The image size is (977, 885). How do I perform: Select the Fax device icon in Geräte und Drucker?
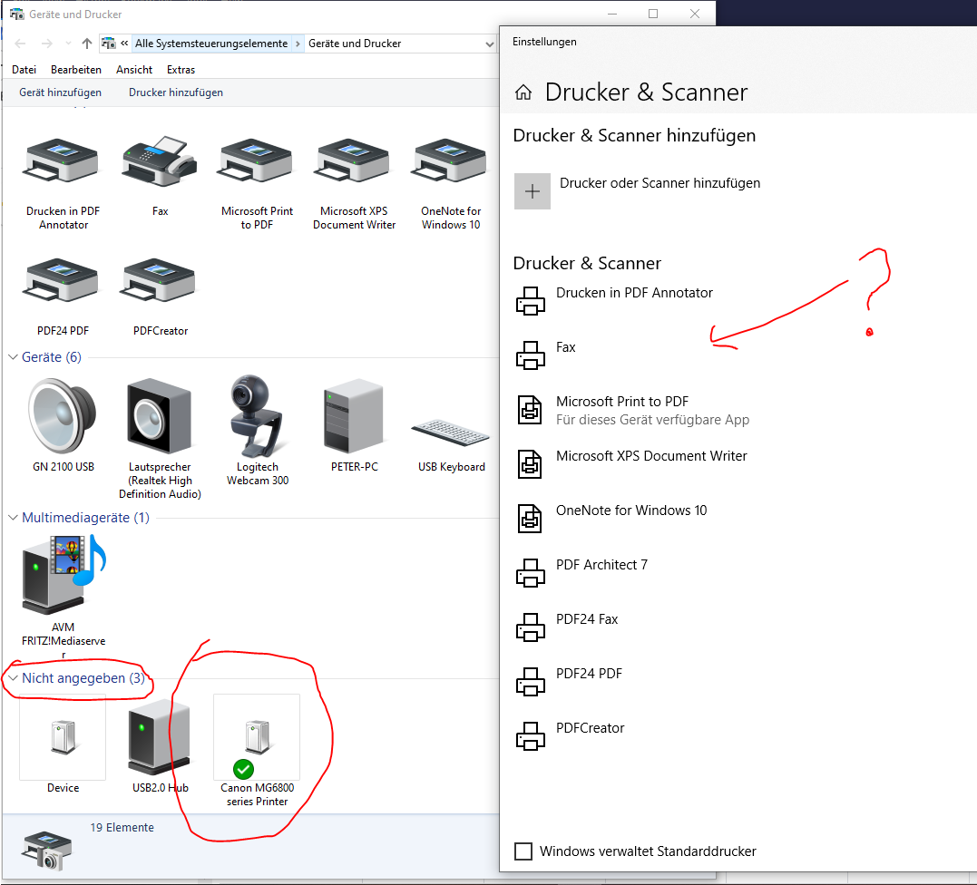(x=160, y=160)
